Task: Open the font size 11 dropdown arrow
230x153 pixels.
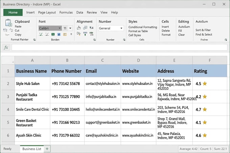Action: [70, 28]
